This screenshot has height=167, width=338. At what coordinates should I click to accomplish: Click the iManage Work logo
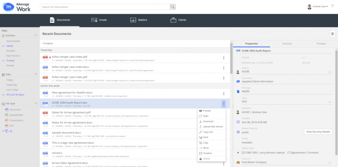17,7
